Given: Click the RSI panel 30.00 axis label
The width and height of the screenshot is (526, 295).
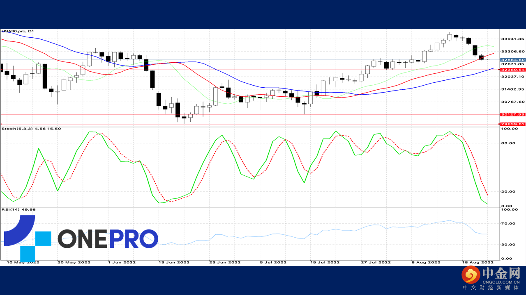Looking at the screenshot, I should click(x=508, y=245).
